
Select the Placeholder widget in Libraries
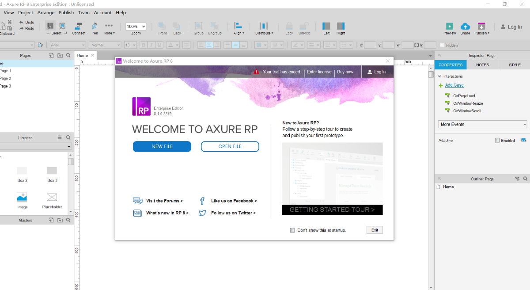(52, 200)
